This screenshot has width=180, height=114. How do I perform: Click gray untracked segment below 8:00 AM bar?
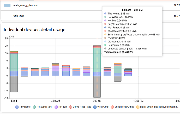97,86
